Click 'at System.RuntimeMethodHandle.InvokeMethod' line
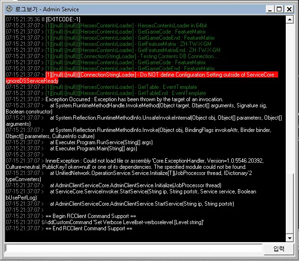The image size is (299, 261). (137, 105)
